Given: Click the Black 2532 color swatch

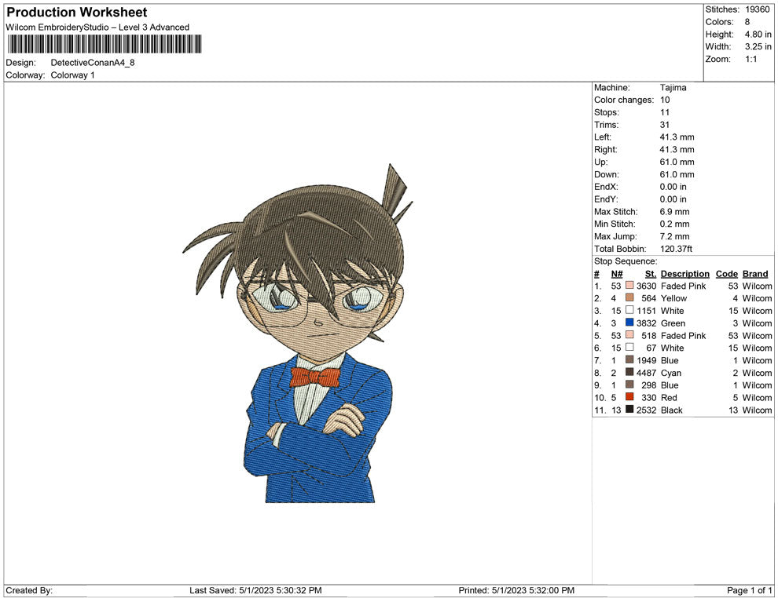Looking at the screenshot, I should [x=629, y=409].
